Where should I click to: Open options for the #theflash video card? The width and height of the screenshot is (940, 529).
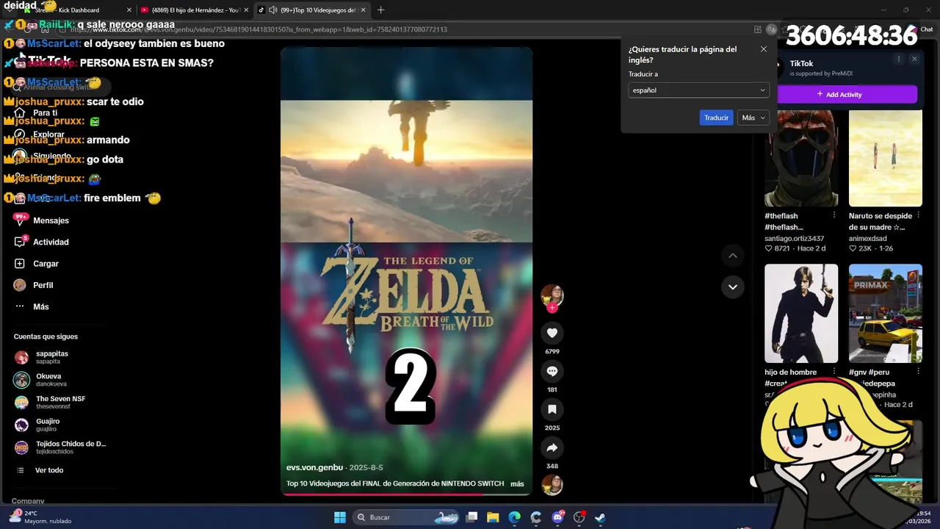834,215
